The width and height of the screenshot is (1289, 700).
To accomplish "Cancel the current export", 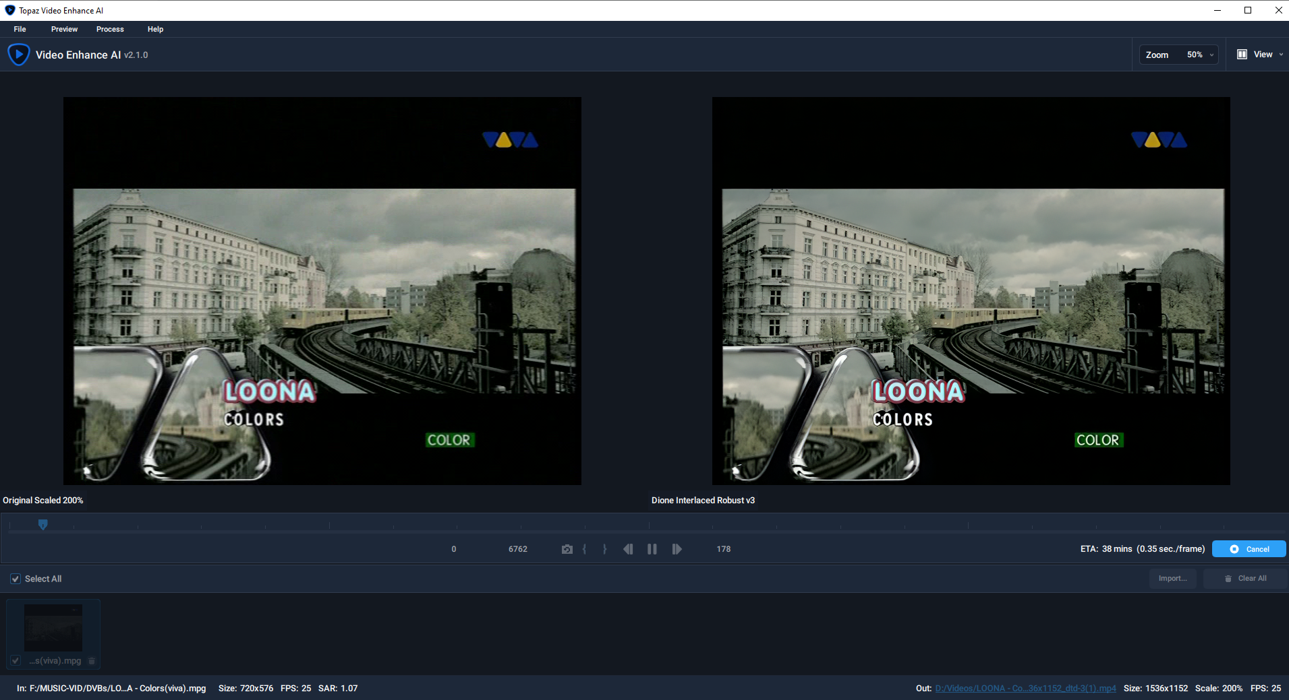I will click(x=1248, y=548).
